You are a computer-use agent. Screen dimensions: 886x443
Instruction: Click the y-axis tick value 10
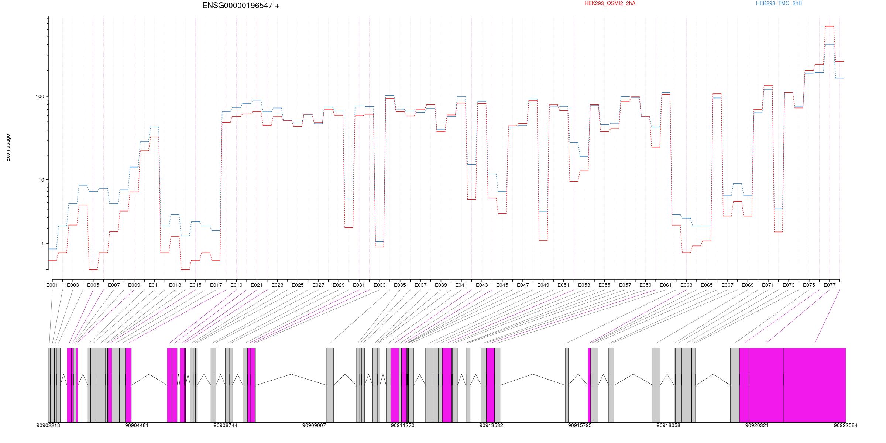coord(41,180)
